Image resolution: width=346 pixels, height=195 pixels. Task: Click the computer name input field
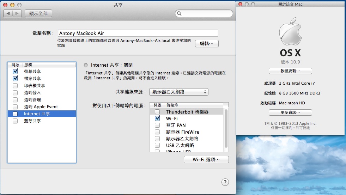click(138, 33)
